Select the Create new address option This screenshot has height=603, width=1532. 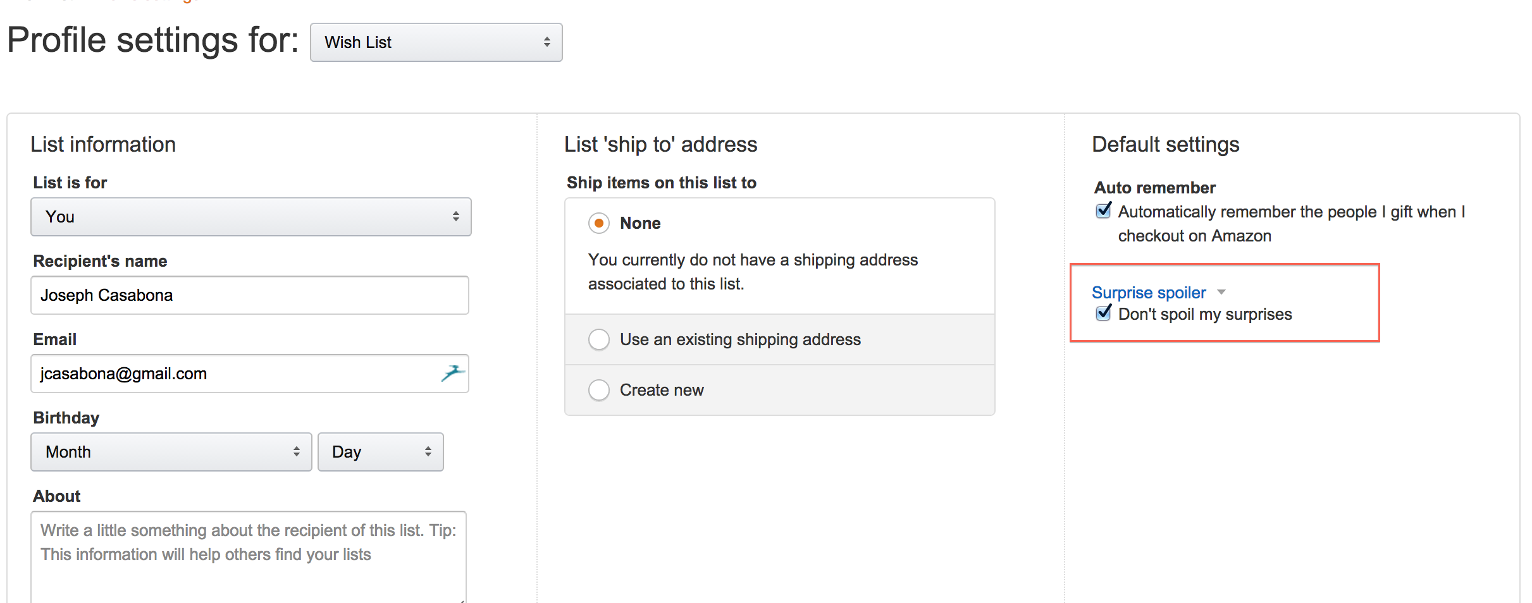599,390
